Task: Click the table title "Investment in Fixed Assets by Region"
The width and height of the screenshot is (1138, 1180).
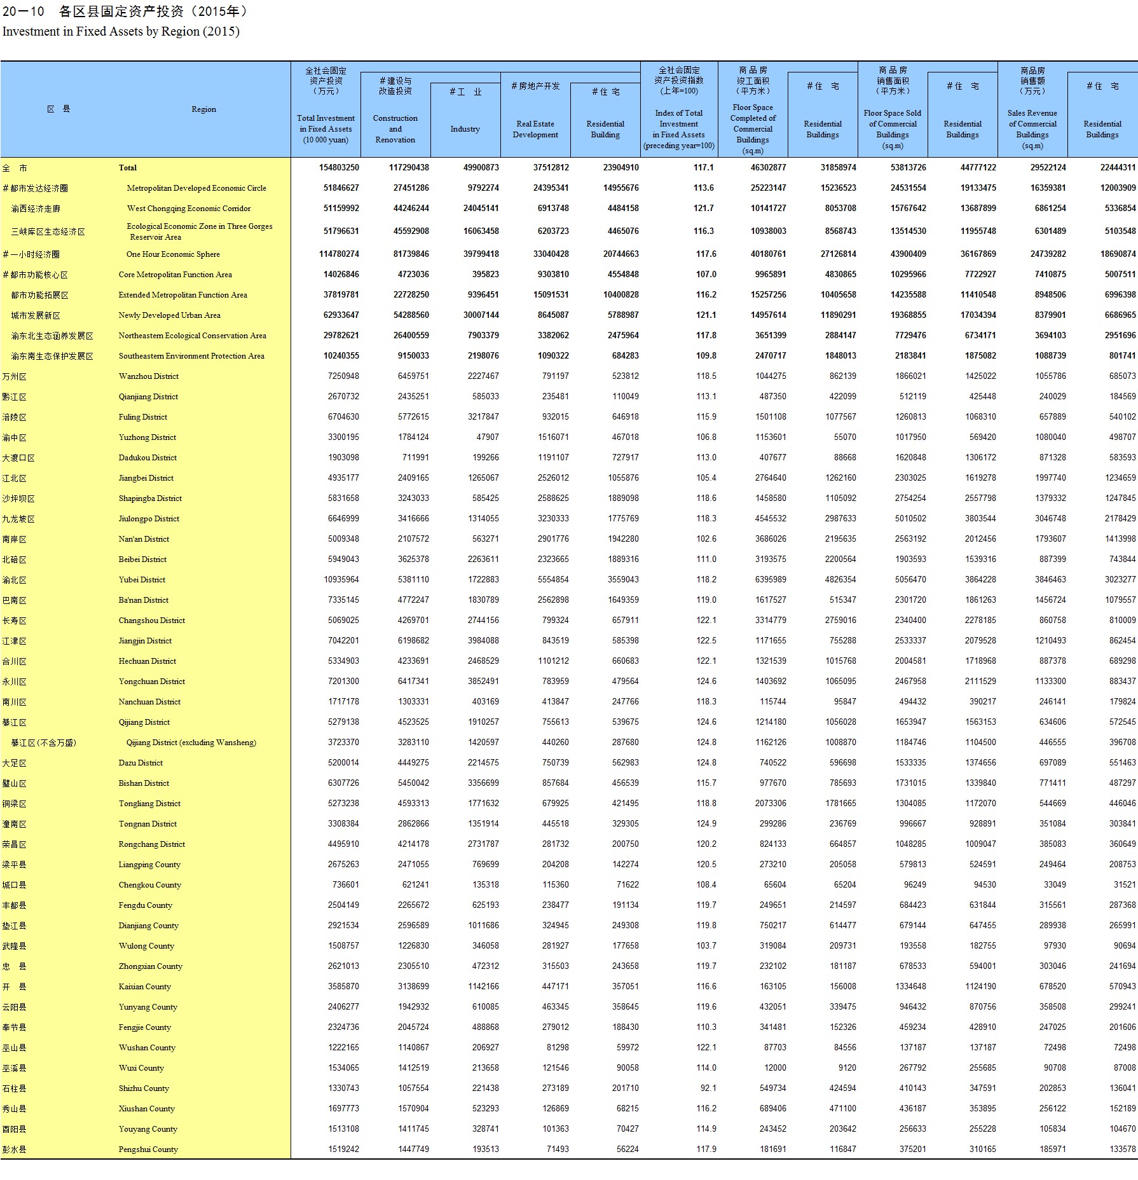Action: tap(121, 32)
